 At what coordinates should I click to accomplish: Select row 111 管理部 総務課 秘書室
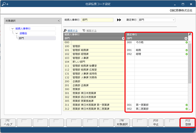[x=94, y=66]
